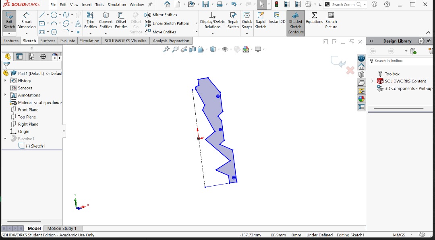Open the File menu
This screenshot has width=435, height=240.
(x=53, y=4)
